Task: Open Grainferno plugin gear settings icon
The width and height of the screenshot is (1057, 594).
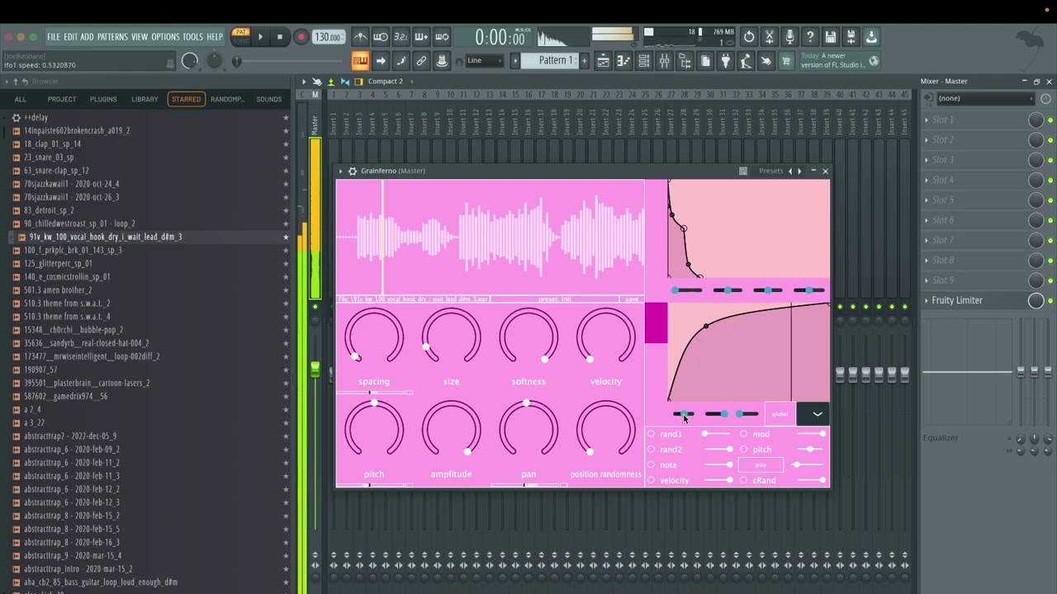Action: tap(353, 171)
